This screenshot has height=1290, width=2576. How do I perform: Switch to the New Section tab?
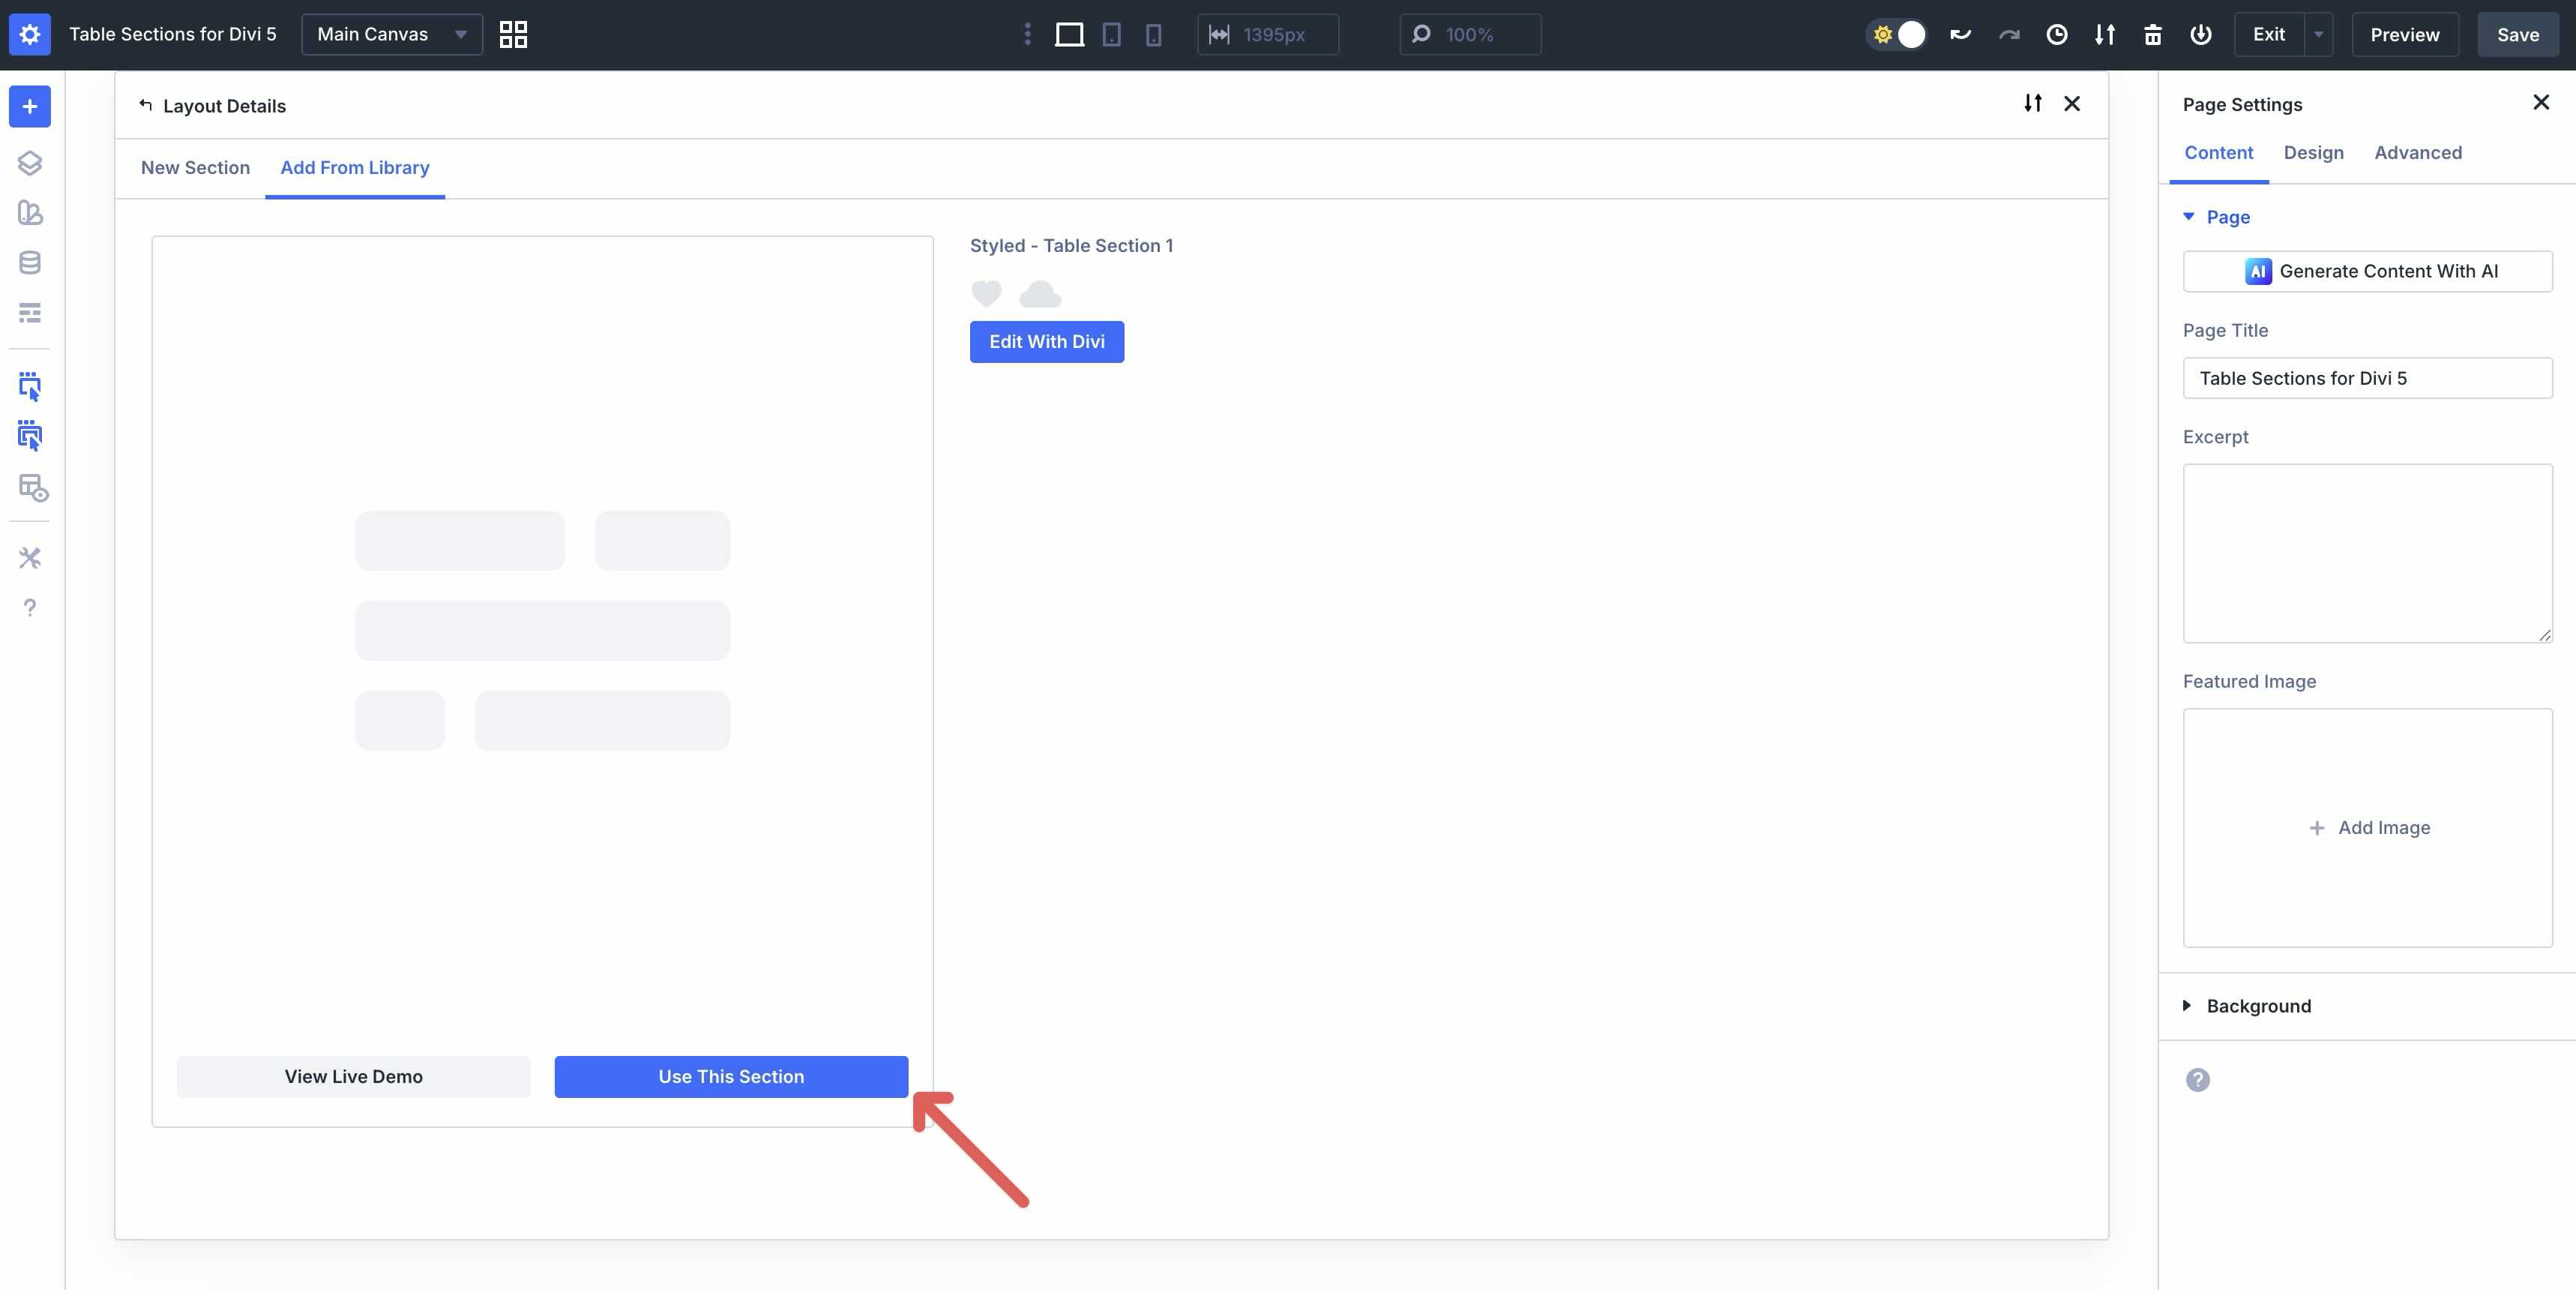tap(195, 167)
